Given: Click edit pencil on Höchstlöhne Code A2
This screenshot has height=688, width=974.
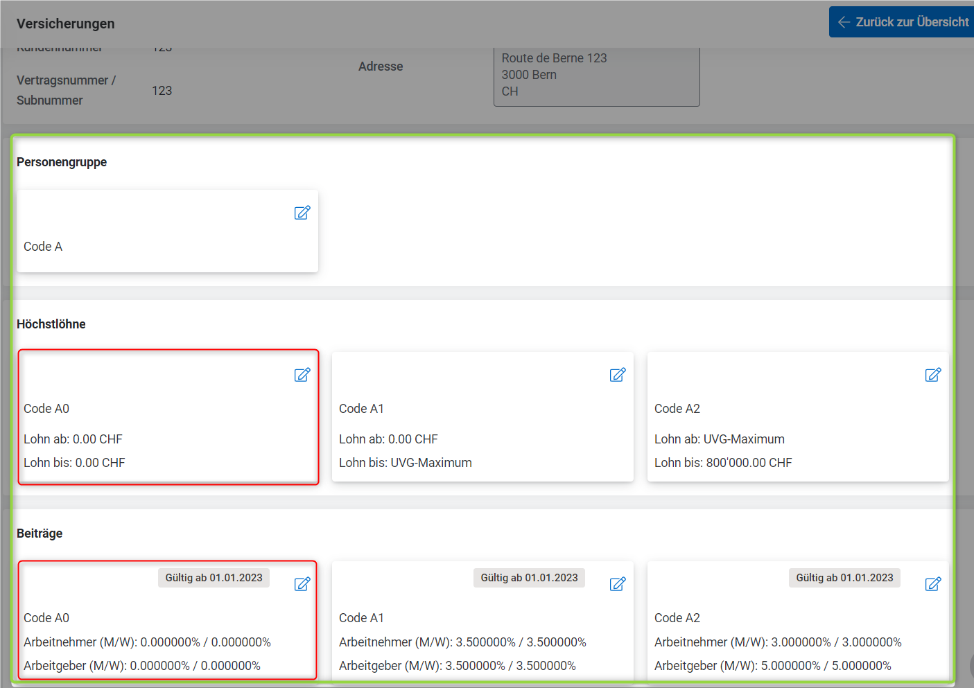Looking at the screenshot, I should click(933, 375).
